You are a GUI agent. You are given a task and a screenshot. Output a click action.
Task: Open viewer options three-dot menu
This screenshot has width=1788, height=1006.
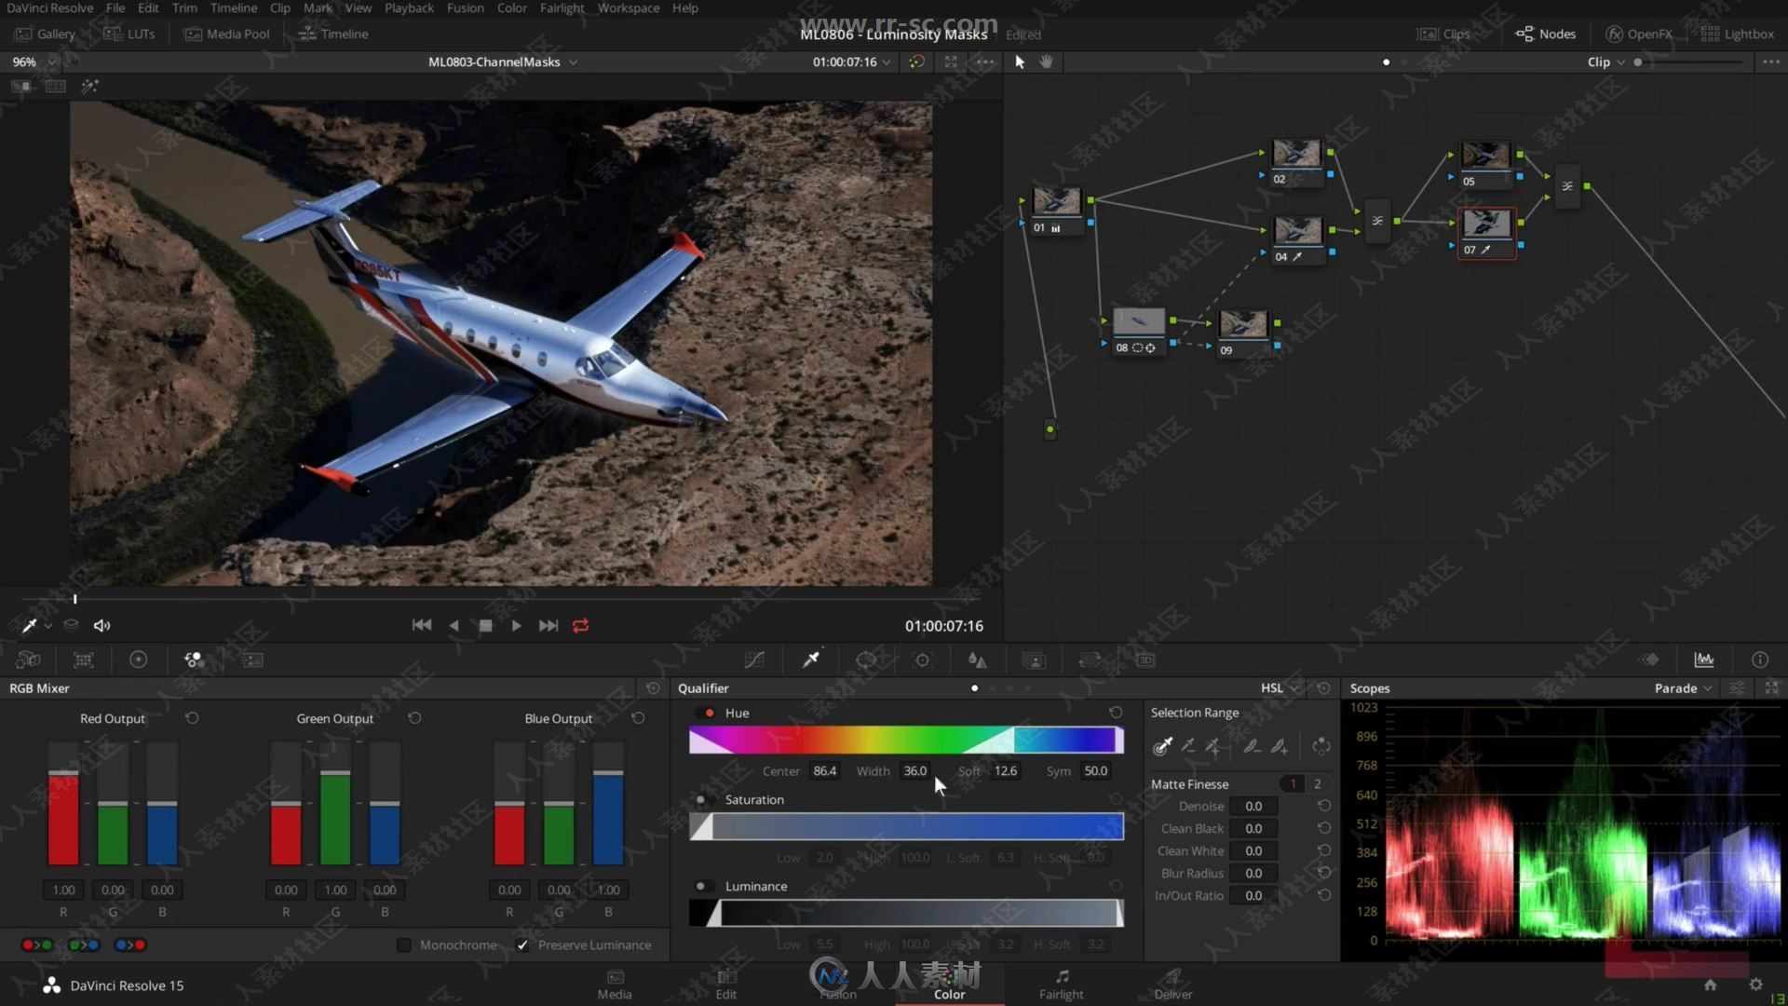(x=985, y=61)
